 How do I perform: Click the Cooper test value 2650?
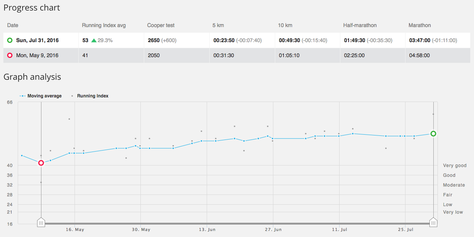[154, 40]
